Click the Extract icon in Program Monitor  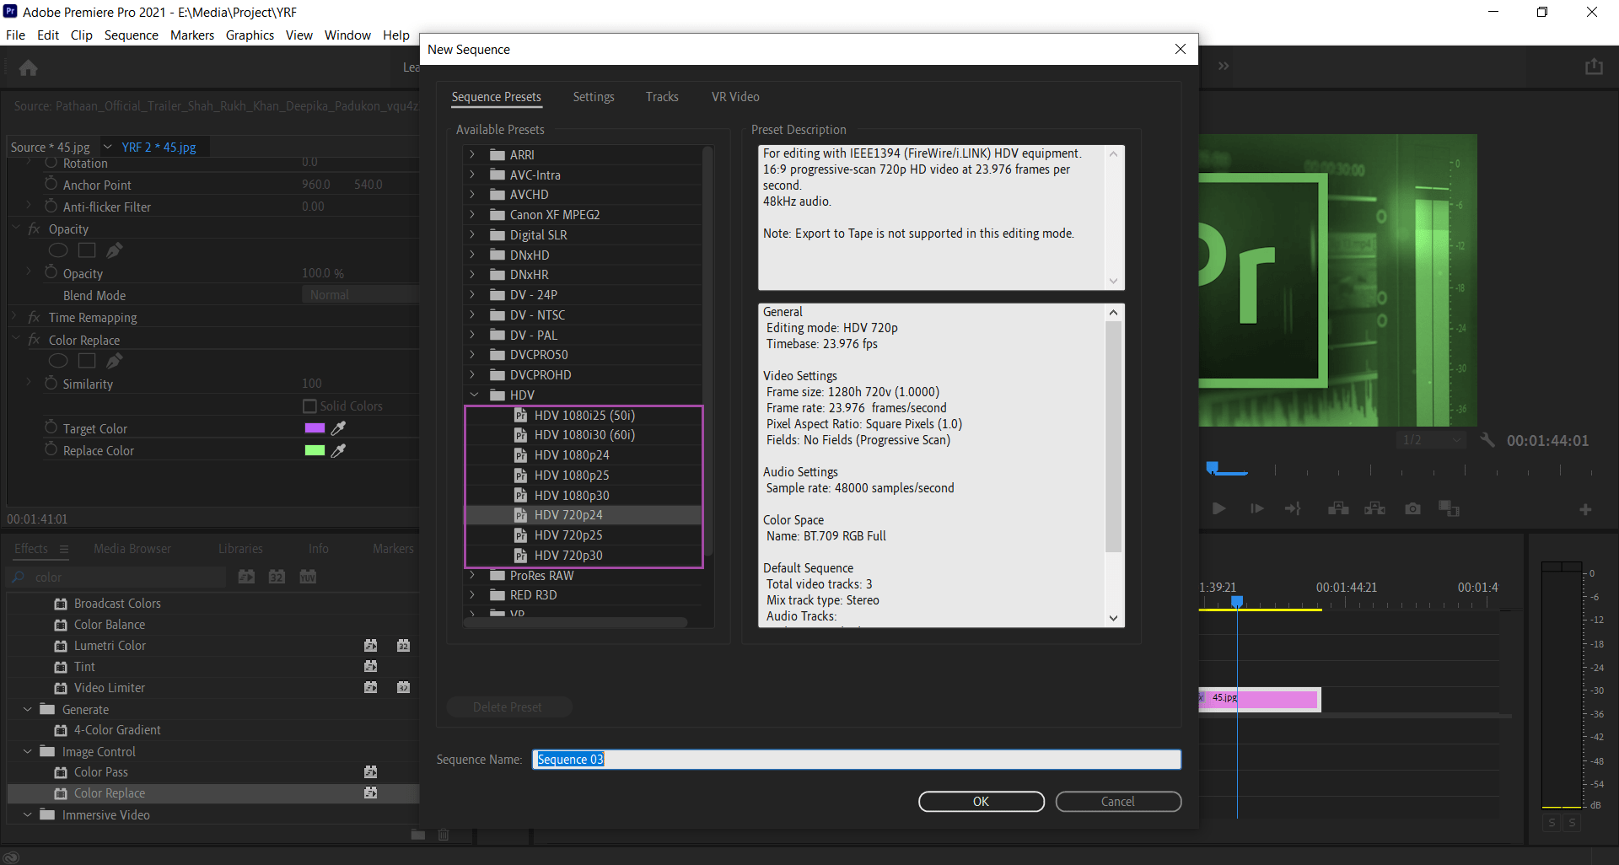(1375, 508)
